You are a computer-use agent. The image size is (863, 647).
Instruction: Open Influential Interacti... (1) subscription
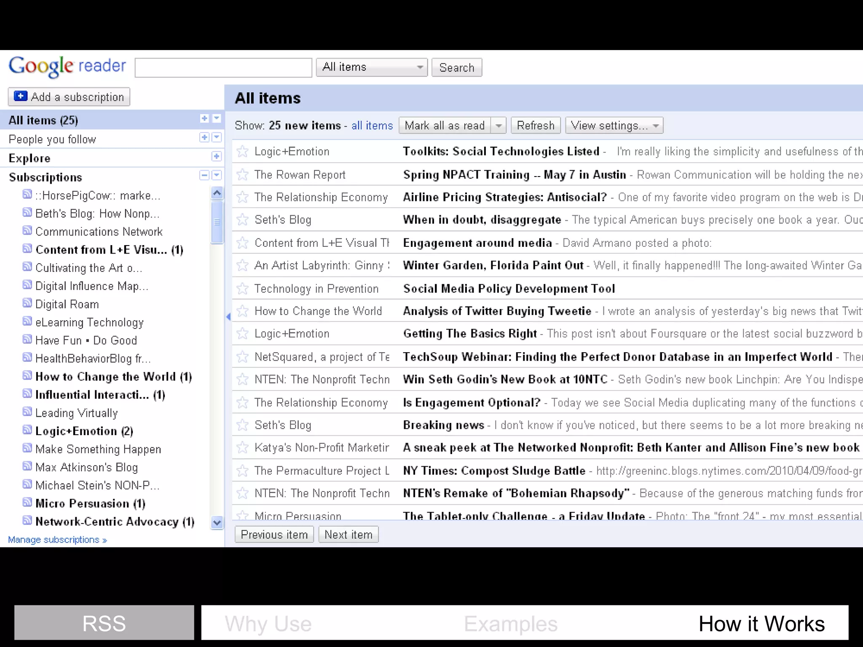[100, 395]
